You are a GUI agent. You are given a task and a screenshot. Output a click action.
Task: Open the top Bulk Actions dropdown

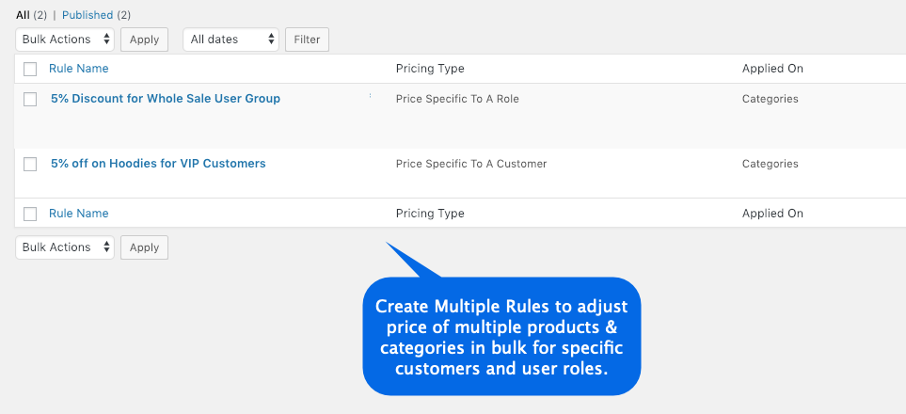click(65, 40)
